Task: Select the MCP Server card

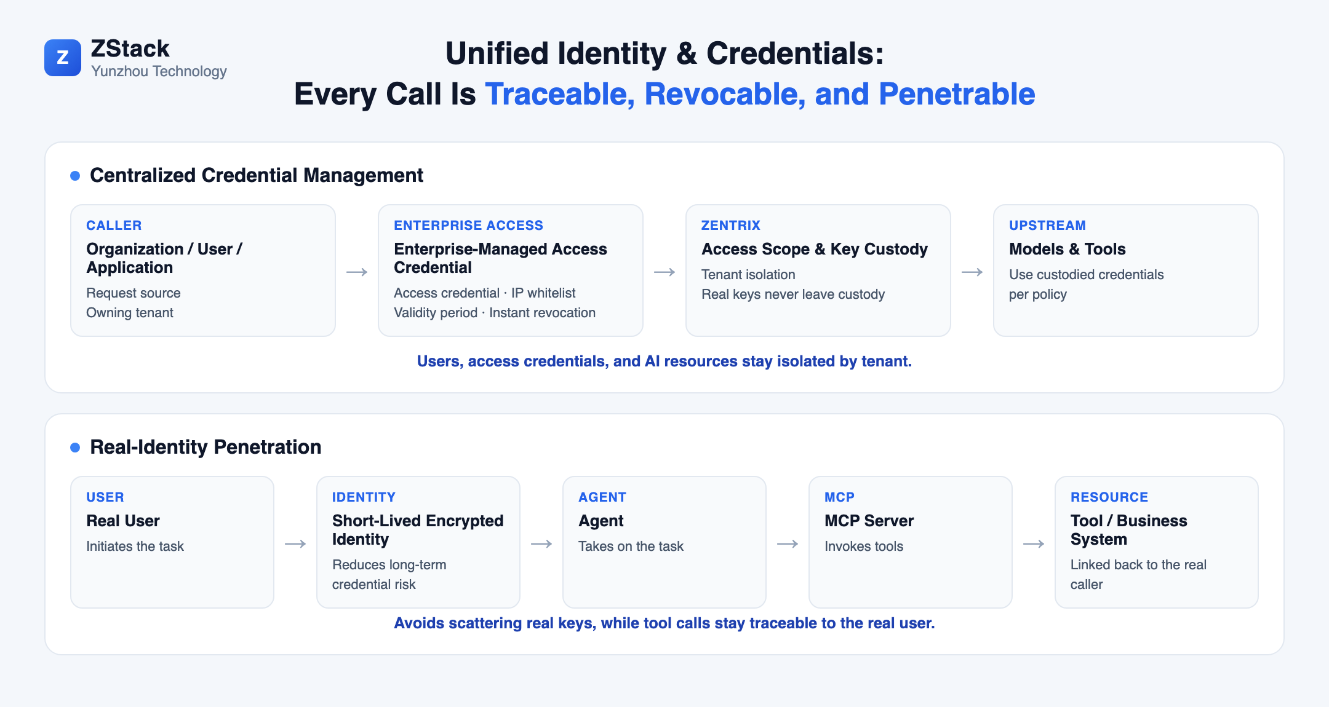Action: (x=911, y=542)
